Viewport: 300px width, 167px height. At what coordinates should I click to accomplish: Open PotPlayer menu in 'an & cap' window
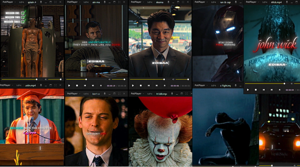201,2
